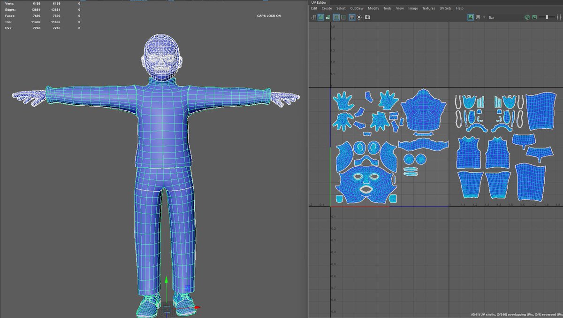Open the Help menu in UV Editor
Image resolution: width=563 pixels, height=318 pixels.
(460, 8)
